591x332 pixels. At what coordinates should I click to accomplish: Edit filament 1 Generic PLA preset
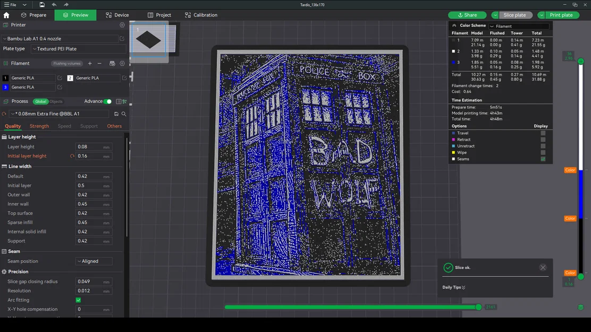[60, 78]
